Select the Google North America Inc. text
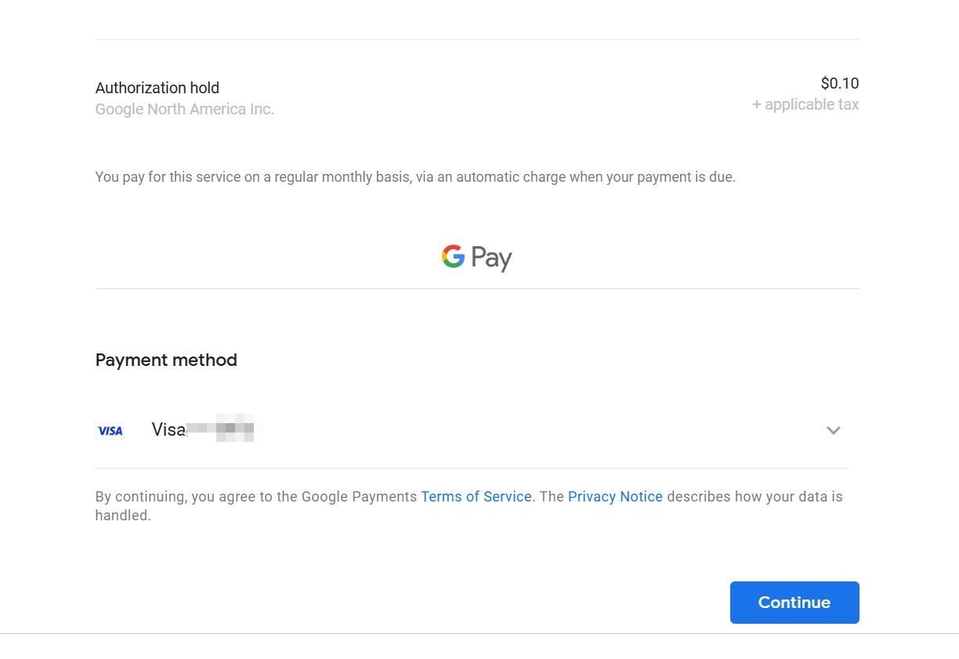Image resolution: width=959 pixels, height=659 pixels. (x=185, y=110)
